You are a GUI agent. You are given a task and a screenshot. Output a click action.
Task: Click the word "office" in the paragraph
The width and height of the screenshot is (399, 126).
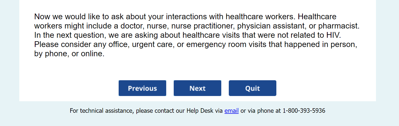118,44
